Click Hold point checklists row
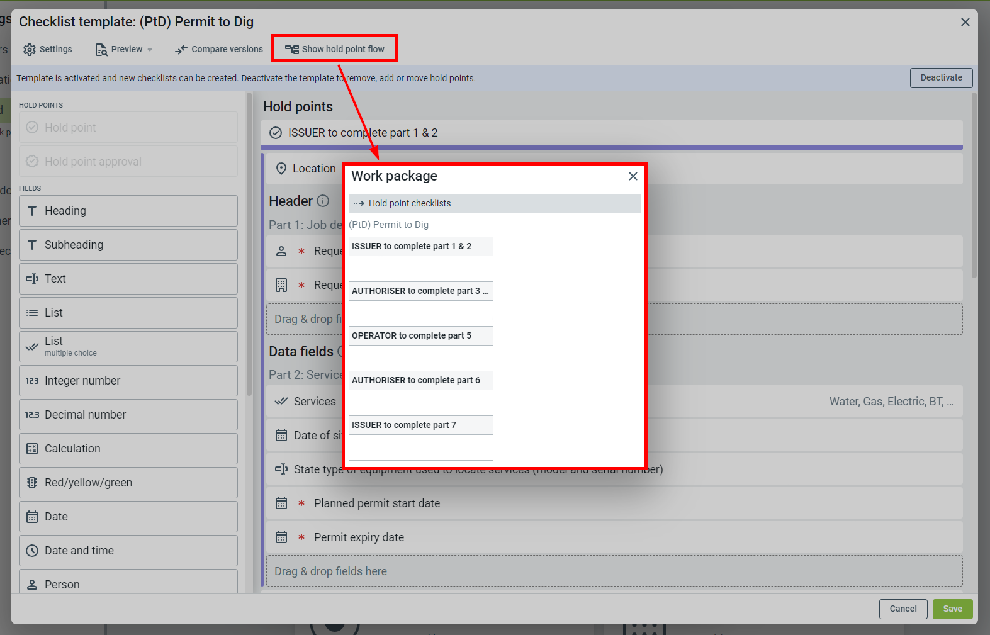 click(x=494, y=203)
